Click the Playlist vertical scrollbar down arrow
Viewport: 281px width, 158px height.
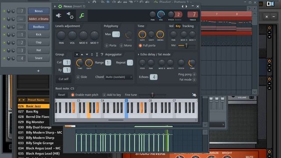click(x=254, y=92)
